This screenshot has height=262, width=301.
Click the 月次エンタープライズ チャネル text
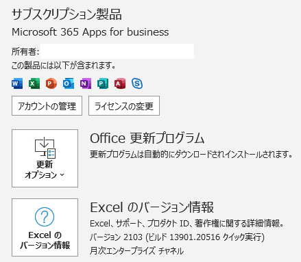136,251
